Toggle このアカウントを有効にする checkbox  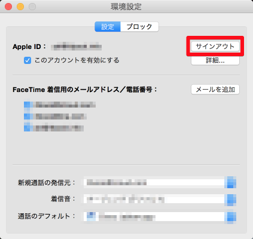click(28, 60)
